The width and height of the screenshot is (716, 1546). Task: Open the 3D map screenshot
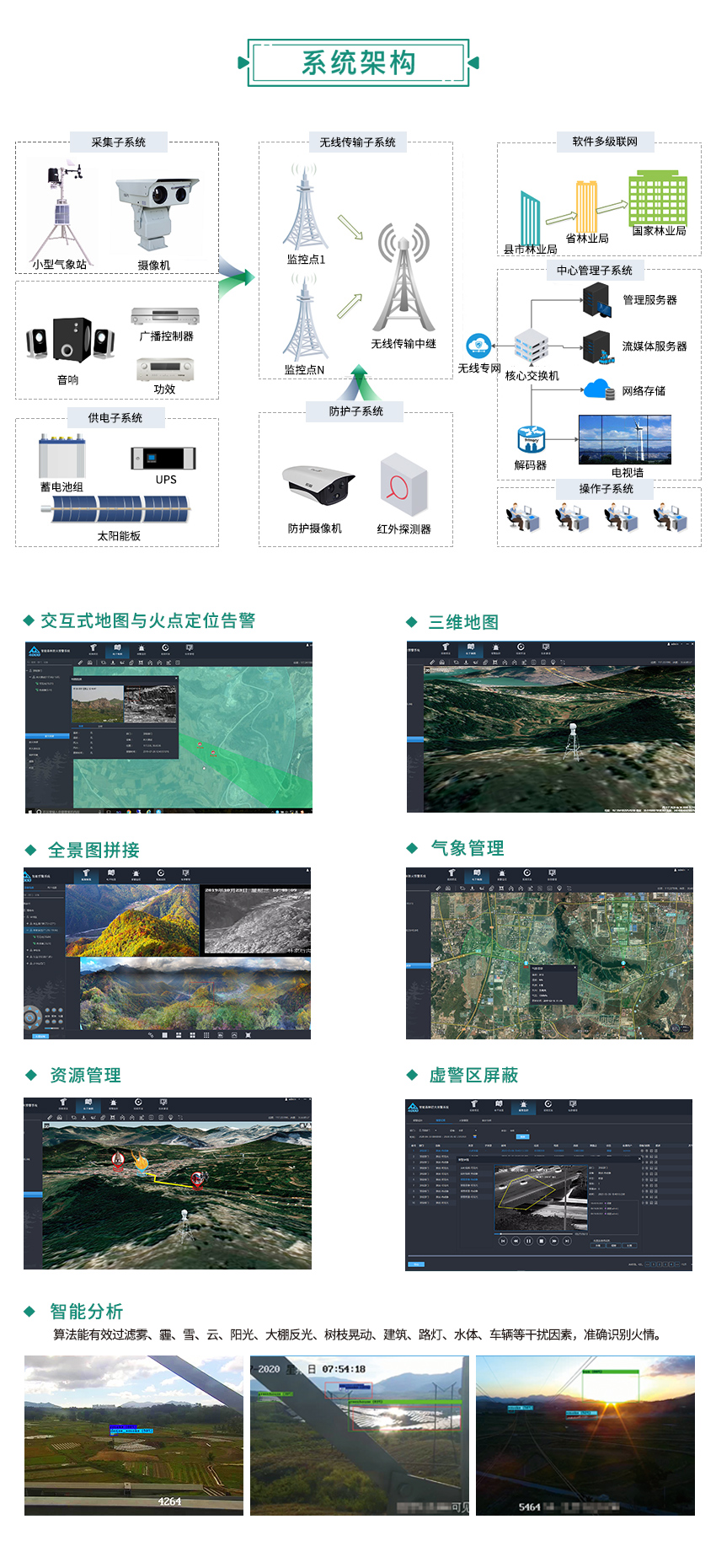point(550,727)
